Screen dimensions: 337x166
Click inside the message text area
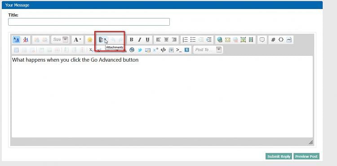[162, 97]
